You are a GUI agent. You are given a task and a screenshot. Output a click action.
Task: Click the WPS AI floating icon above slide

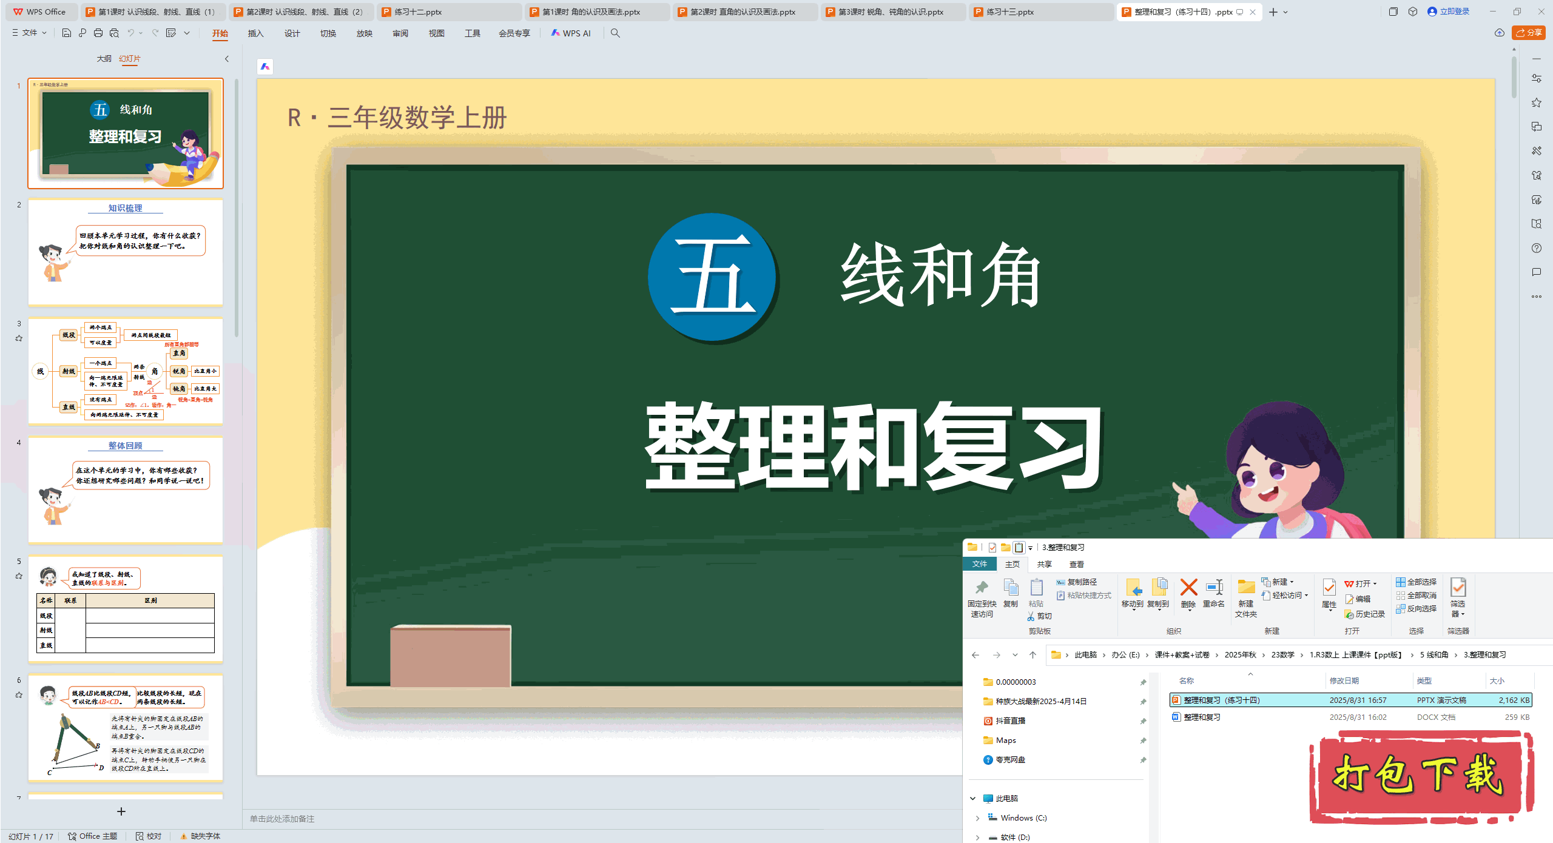coord(265,67)
